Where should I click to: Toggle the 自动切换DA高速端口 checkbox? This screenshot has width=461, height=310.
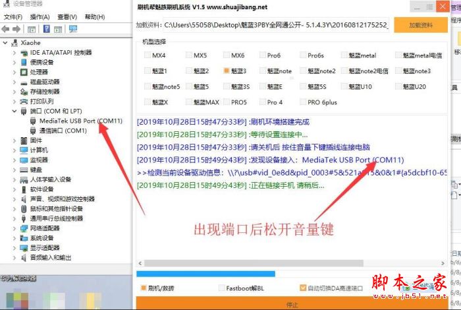303,288
